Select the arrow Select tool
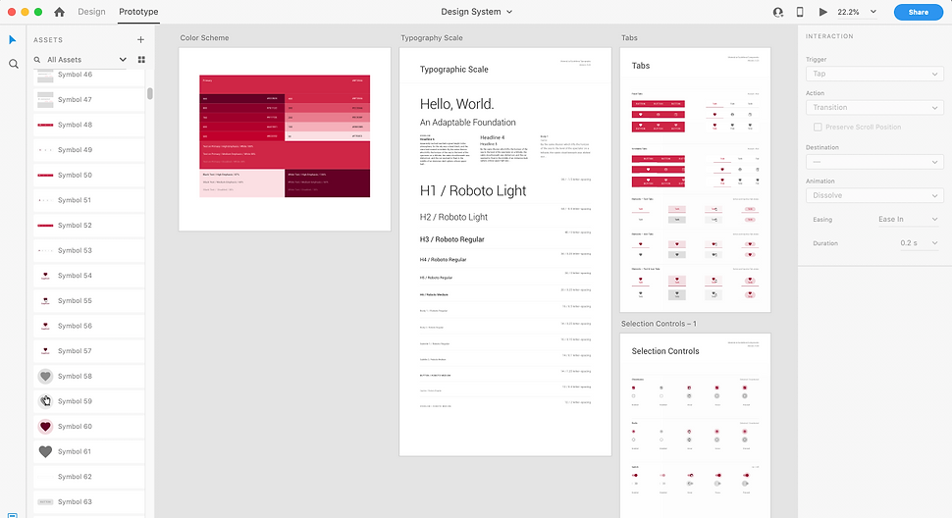This screenshot has height=518, width=952. pyautogui.click(x=12, y=40)
